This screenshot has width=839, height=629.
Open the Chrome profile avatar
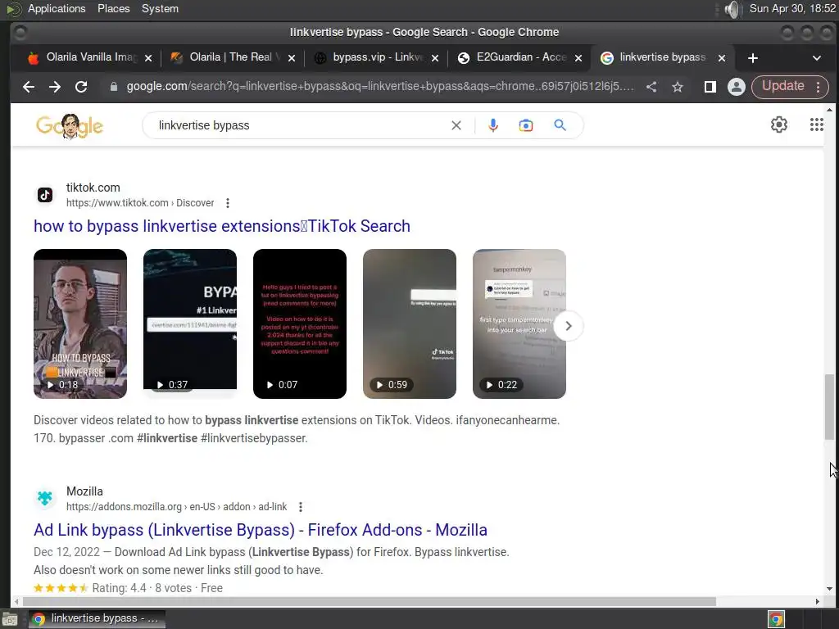pyautogui.click(x=737, y=87)
